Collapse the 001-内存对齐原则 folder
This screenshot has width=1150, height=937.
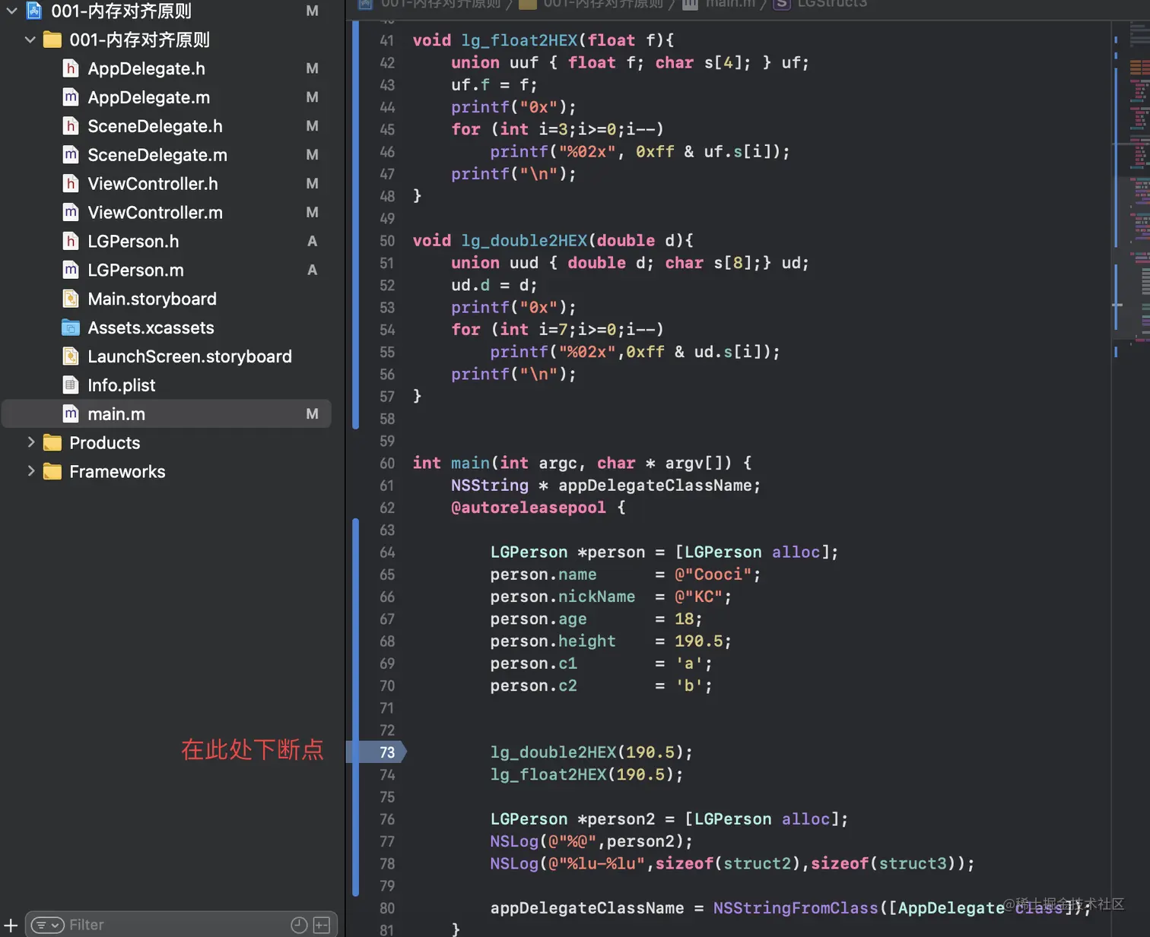coord(30,40)
